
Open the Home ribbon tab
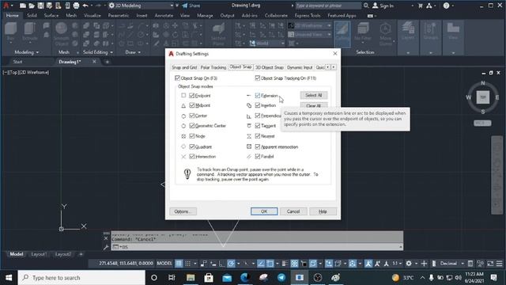[x=13, y=16]
